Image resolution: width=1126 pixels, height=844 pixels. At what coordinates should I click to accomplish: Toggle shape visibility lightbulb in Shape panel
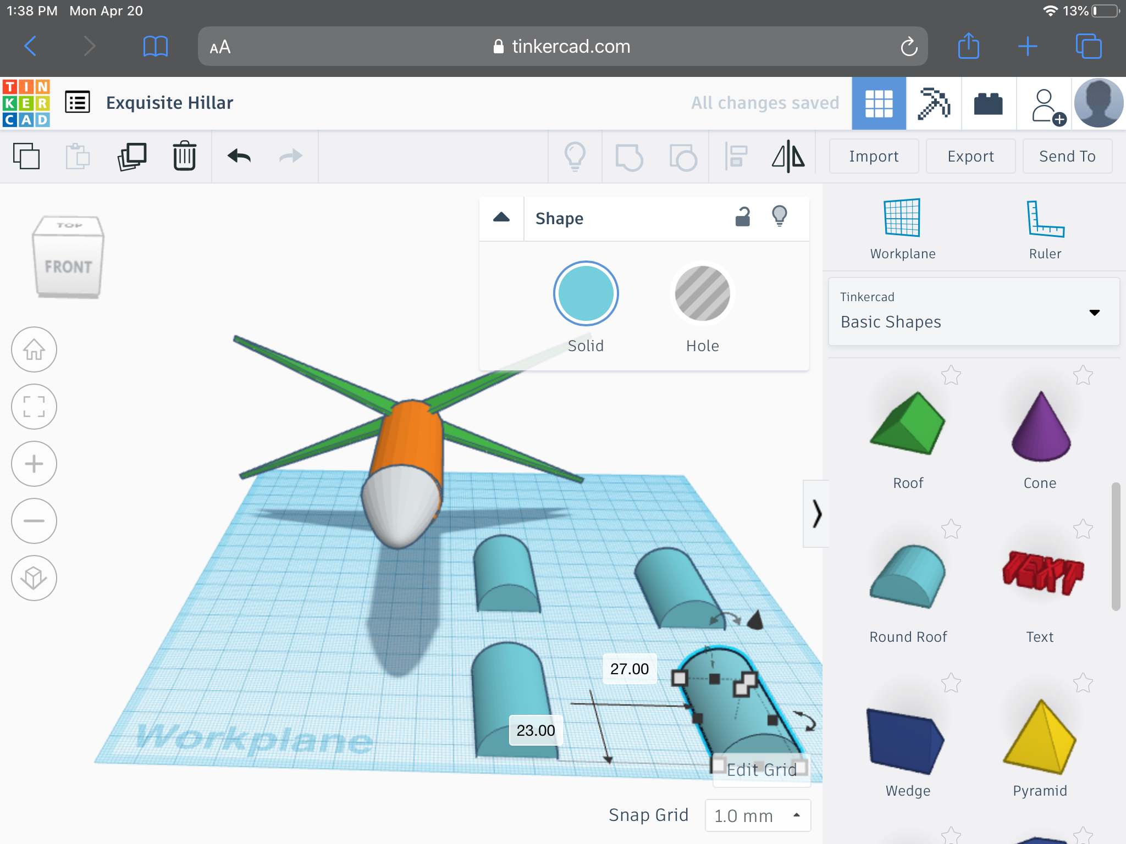[x=780, y=216]
